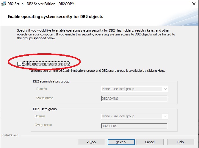Open the users group Domain combo box
The width and height of the screenshot is (199, 148).
point(131,116)
